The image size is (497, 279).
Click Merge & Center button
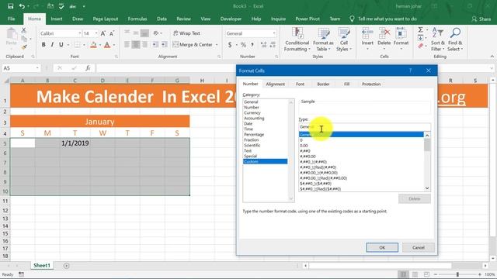click(193, 45)
